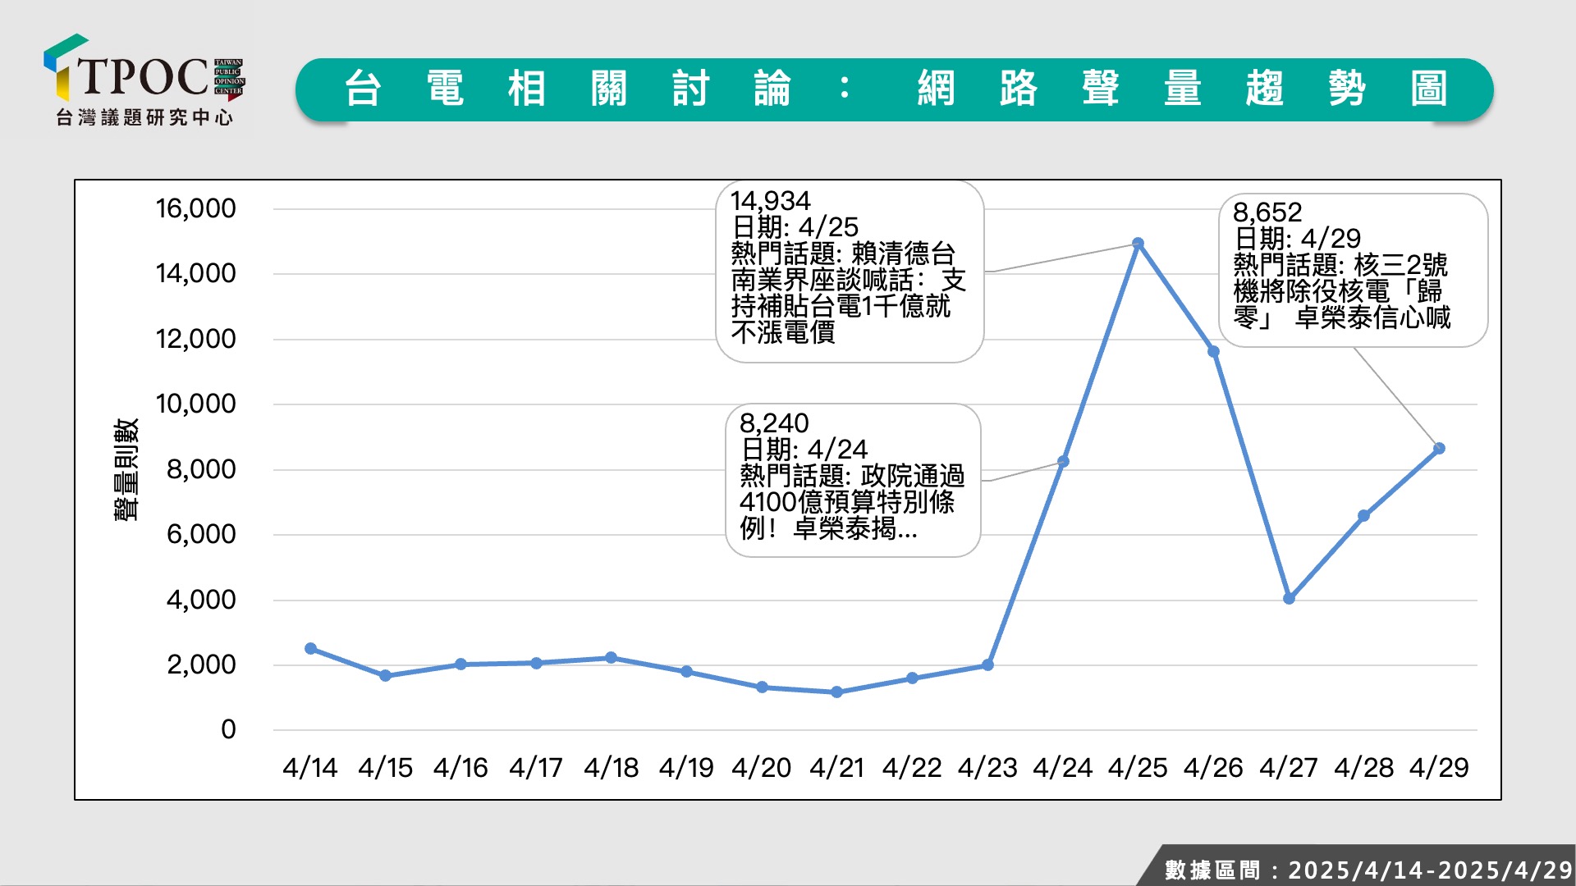Click the 4/18 data point

pyautogui.click(x=611, y=658)
